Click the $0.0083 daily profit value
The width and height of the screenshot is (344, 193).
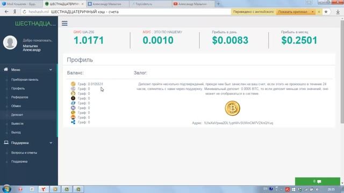pyautogui.click(x=230, y=40)
